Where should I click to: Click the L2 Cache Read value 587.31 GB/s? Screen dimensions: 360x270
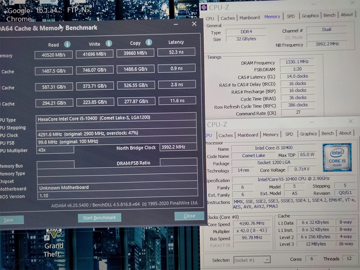click(x=54, y=87)
